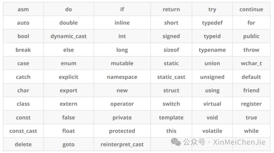The image size is (274, 153).
Task: Click the 'static_cast' table cell
Action: pos(171,77)
